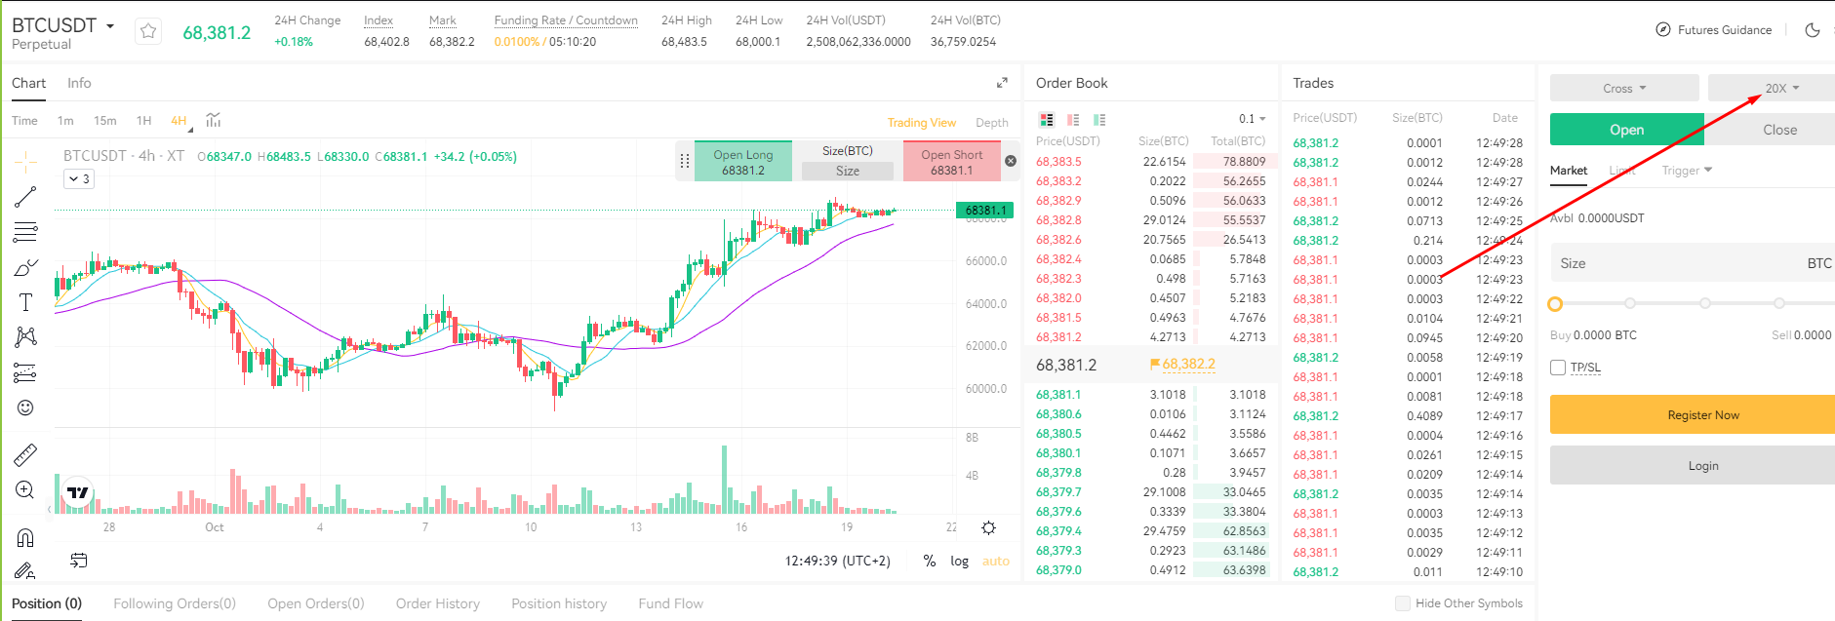Viewport: 1835px width, 621px height.
Task: Expand the order book 0.1 precision dropdown
Action: [x=1252, y=119]
